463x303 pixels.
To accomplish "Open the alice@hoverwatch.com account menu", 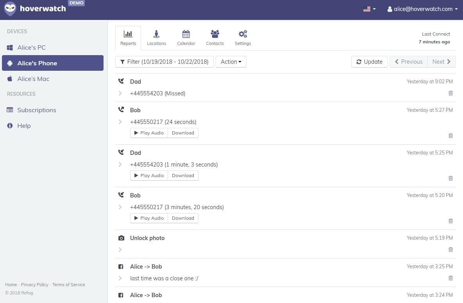I will pyautogui.click(x=422, y=9).
